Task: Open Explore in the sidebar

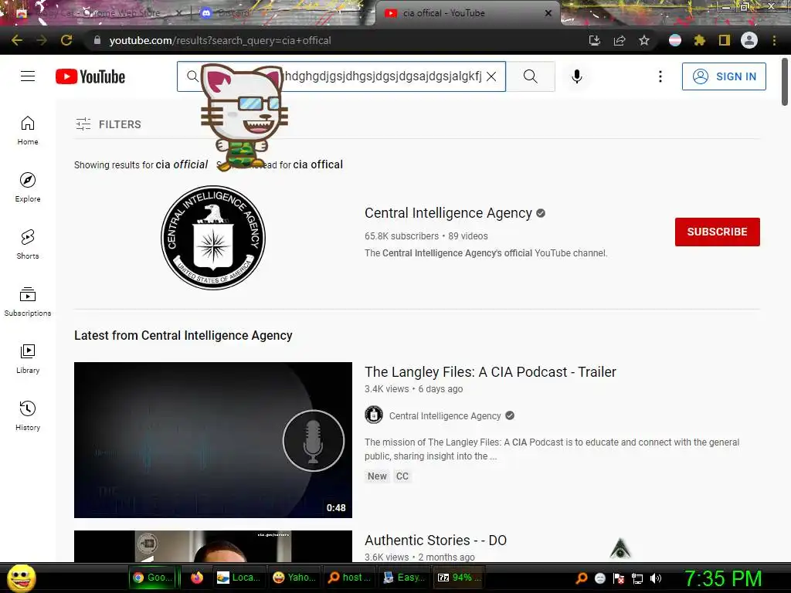Action: coord(28,188)
